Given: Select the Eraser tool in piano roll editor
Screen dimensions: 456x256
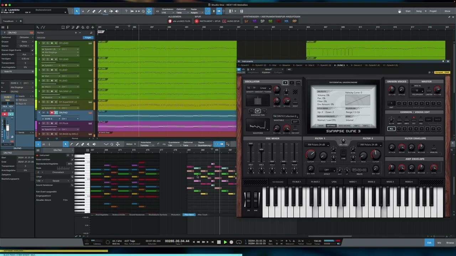Looking at the screenshot, I should pos(83,144).
